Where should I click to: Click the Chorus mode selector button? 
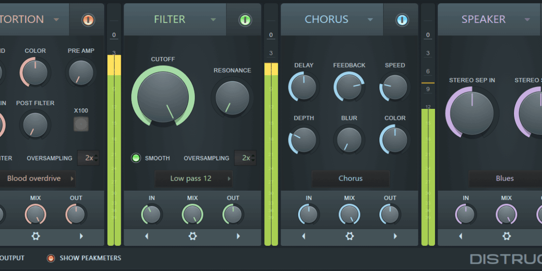coord(350,179)
